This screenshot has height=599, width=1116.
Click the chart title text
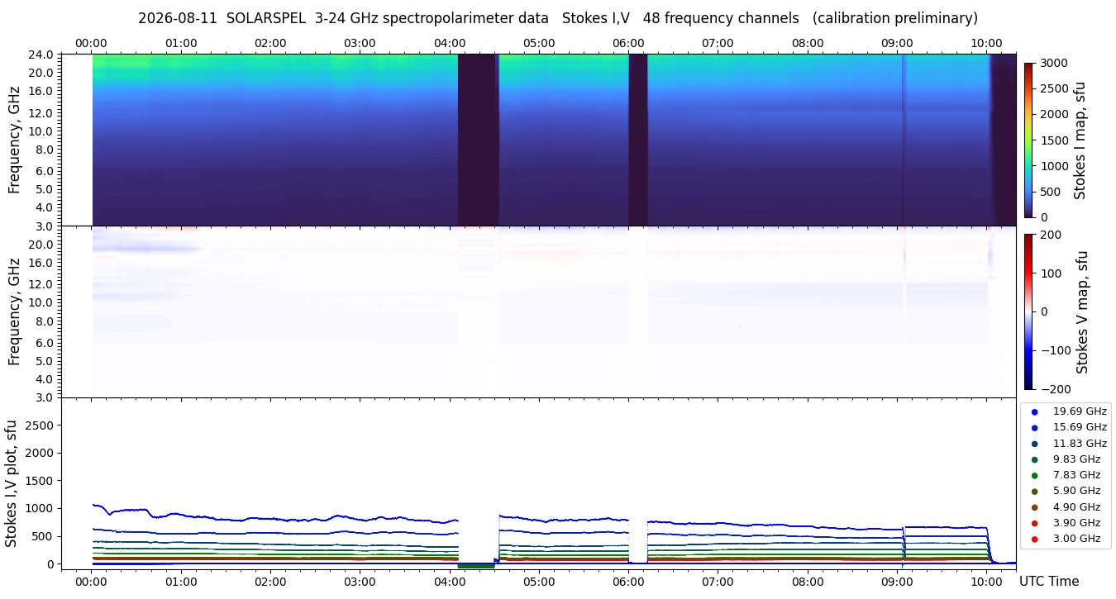tap(558, 18)
